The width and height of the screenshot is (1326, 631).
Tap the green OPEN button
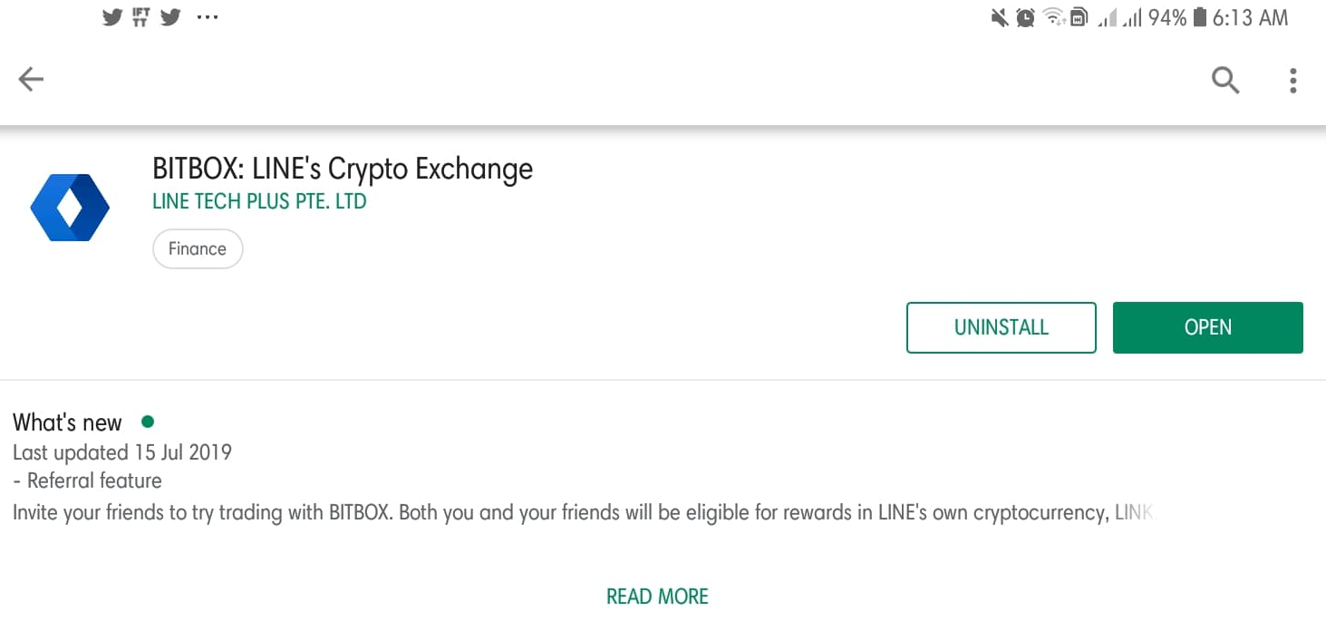[1208, 327]
